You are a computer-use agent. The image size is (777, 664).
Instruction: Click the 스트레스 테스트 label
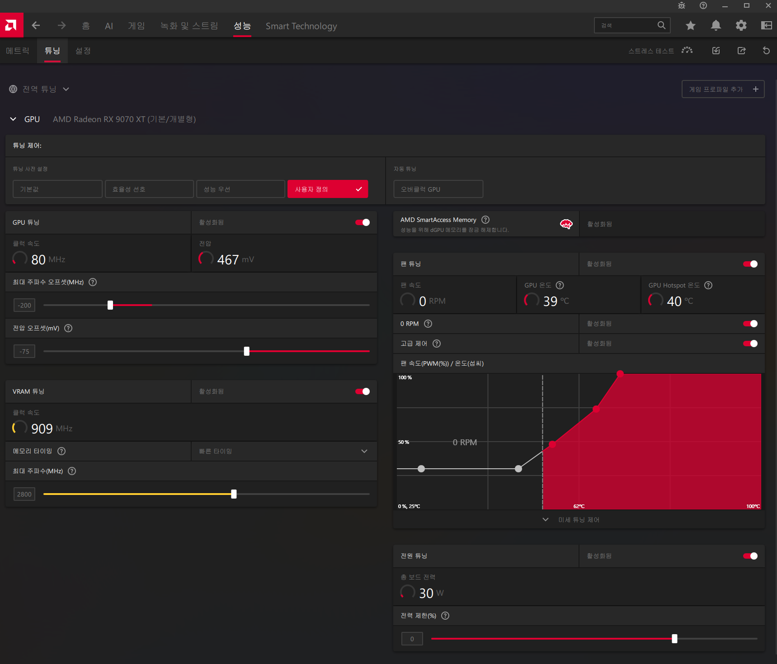point(651,51)
